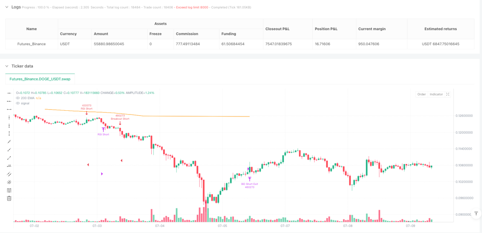
Task: Open the chart in fullscreen mode
Action: 448,94
